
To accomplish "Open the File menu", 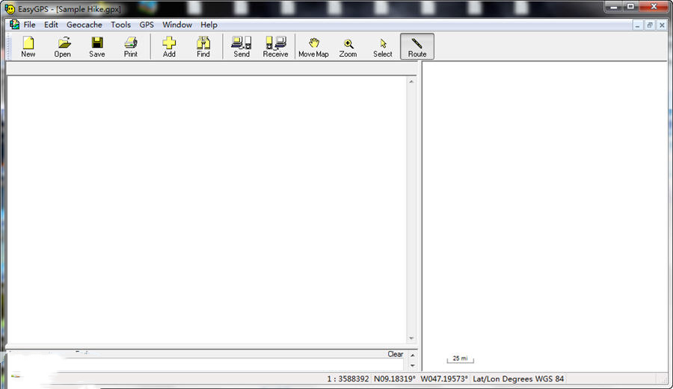I will 29,25.
